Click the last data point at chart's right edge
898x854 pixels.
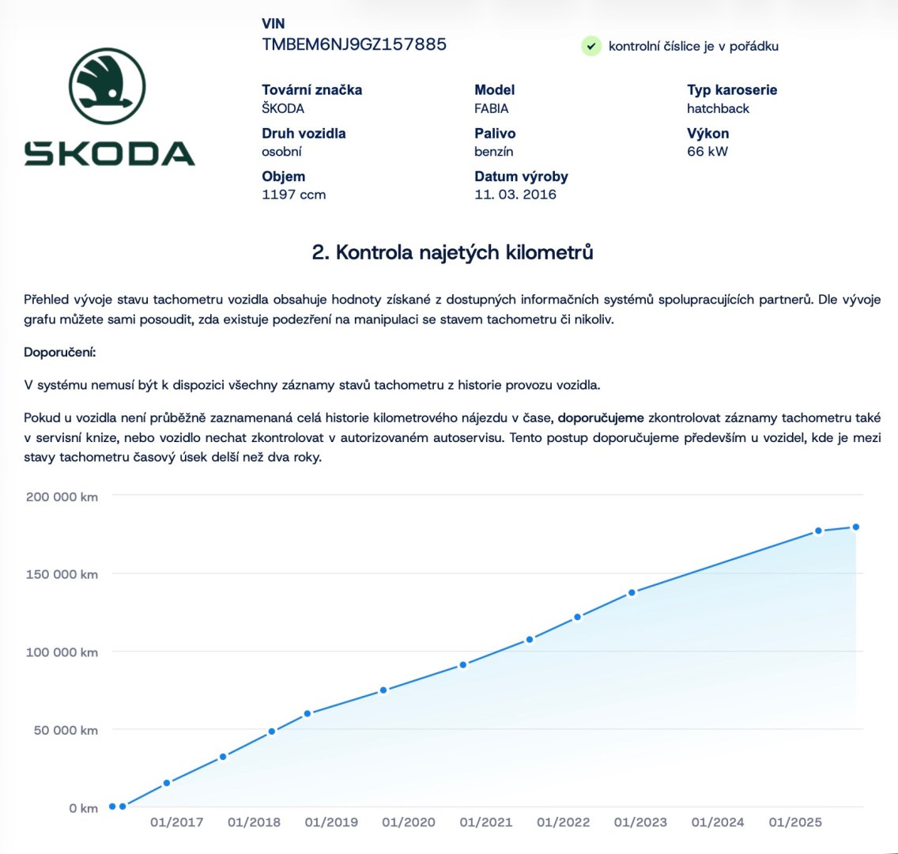(x=855, y=527)
